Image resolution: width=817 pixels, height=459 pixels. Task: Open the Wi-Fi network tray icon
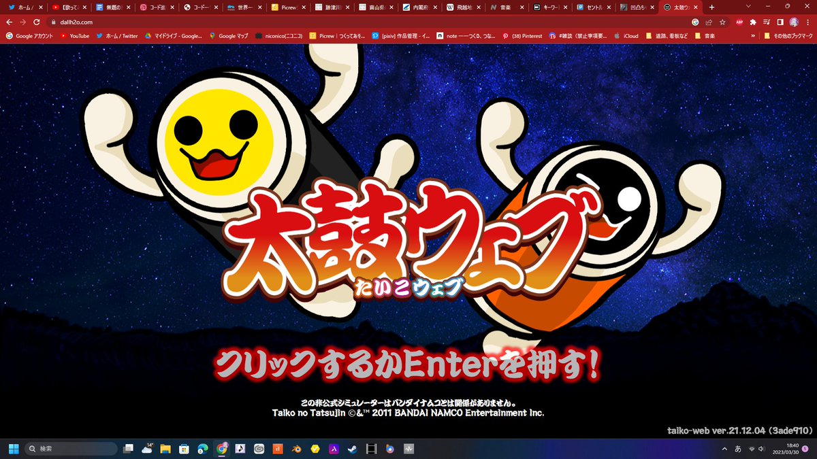pyautogui.click(x=752, y=449)
